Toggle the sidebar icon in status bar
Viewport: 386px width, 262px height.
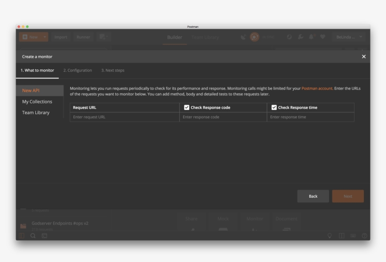pos(22,236)
